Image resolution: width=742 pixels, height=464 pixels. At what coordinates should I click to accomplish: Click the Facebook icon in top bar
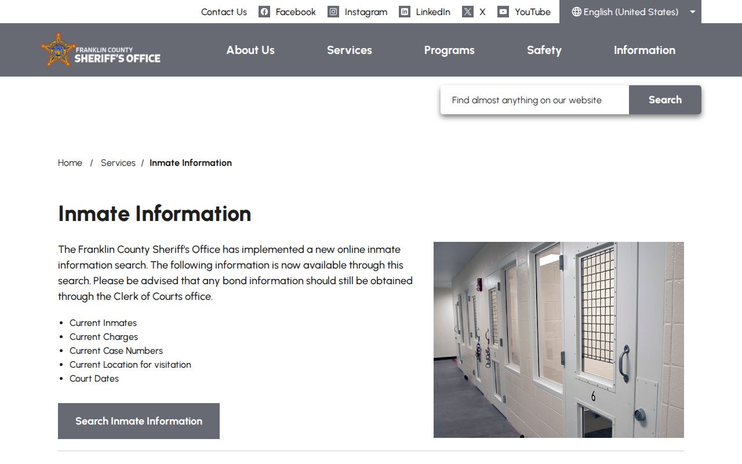(264, 12)
